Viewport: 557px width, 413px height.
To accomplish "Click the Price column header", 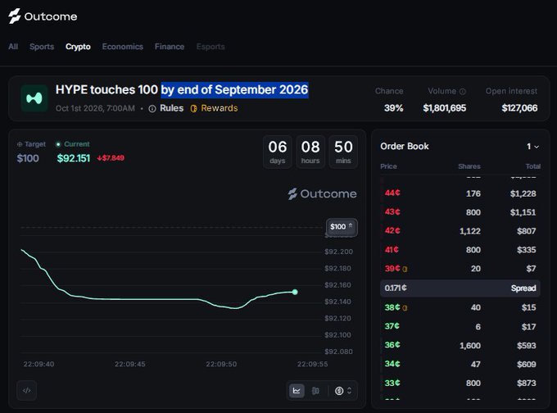I will 388,166.
